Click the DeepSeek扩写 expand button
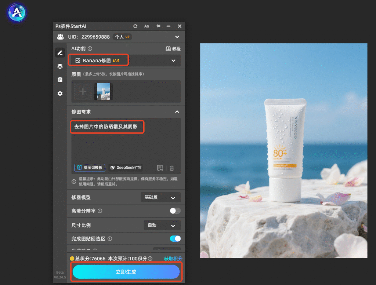Viewport: 376px width, 285px height. pyautogui.click(x=126, y=168)
